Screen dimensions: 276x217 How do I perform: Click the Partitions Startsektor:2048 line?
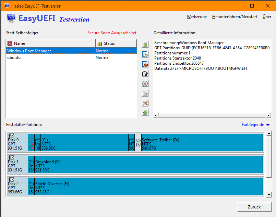click(178, 58)
